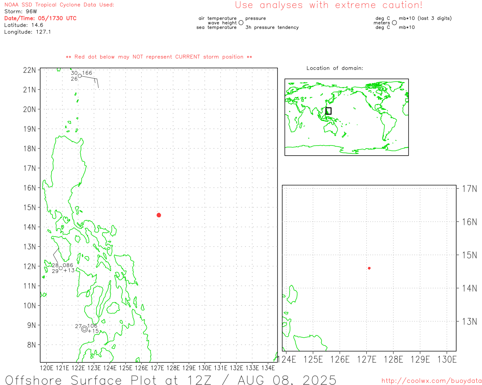Click the 'sea temperature' legend label
The width and height of the screenshot is (482, 385).
pos(217,27)
